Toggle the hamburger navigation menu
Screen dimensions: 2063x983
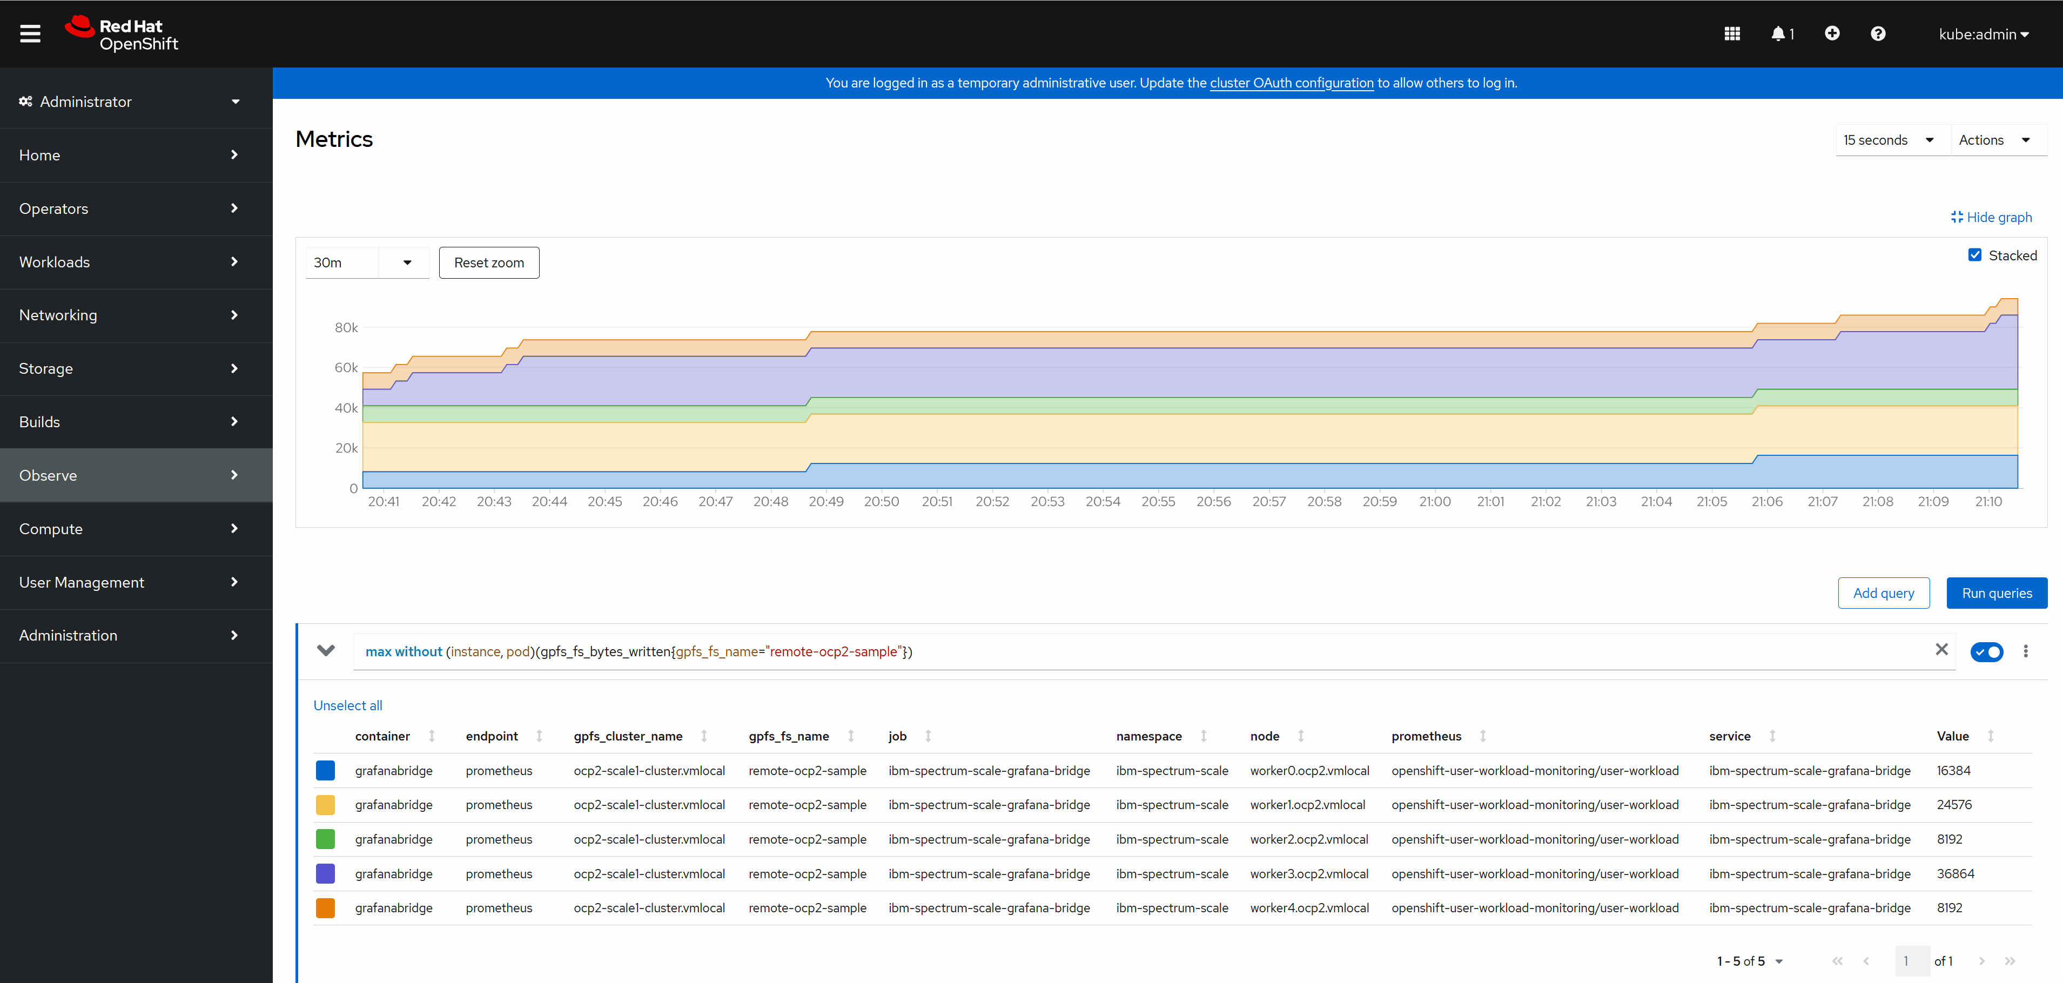pyautogui.click(x=30, y=33)
